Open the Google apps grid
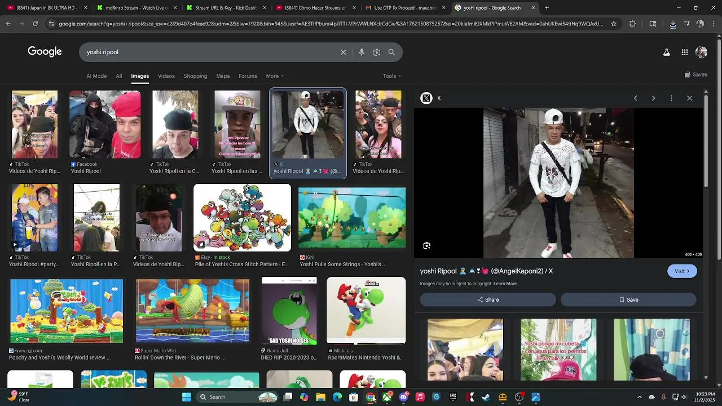This screenshot has height=406, width=722. tap(684, 52)
